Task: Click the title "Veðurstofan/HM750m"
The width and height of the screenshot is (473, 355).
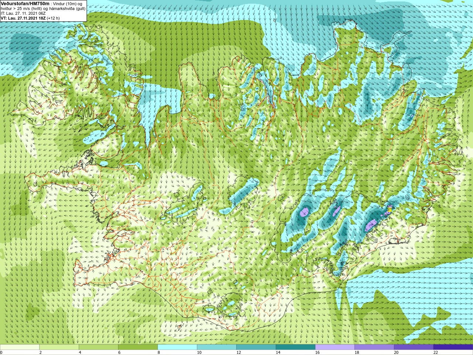Action: pyautogui.click(x=25, y=3)
